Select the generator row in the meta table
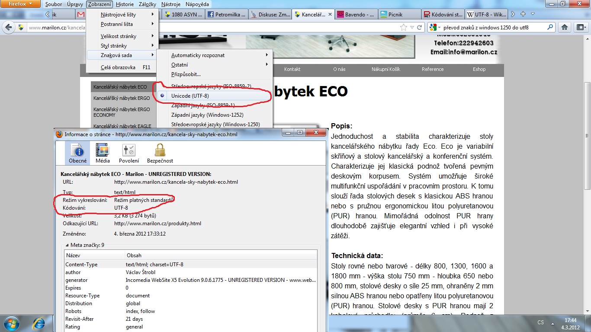The height and width of the screenshot is (332, 591). click(190, 280)
